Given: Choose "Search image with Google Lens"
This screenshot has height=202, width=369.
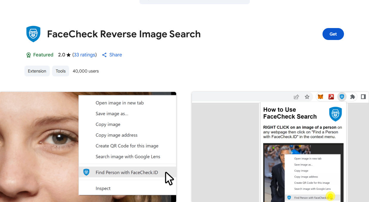Looking at the screenshot, I should 128,157.
